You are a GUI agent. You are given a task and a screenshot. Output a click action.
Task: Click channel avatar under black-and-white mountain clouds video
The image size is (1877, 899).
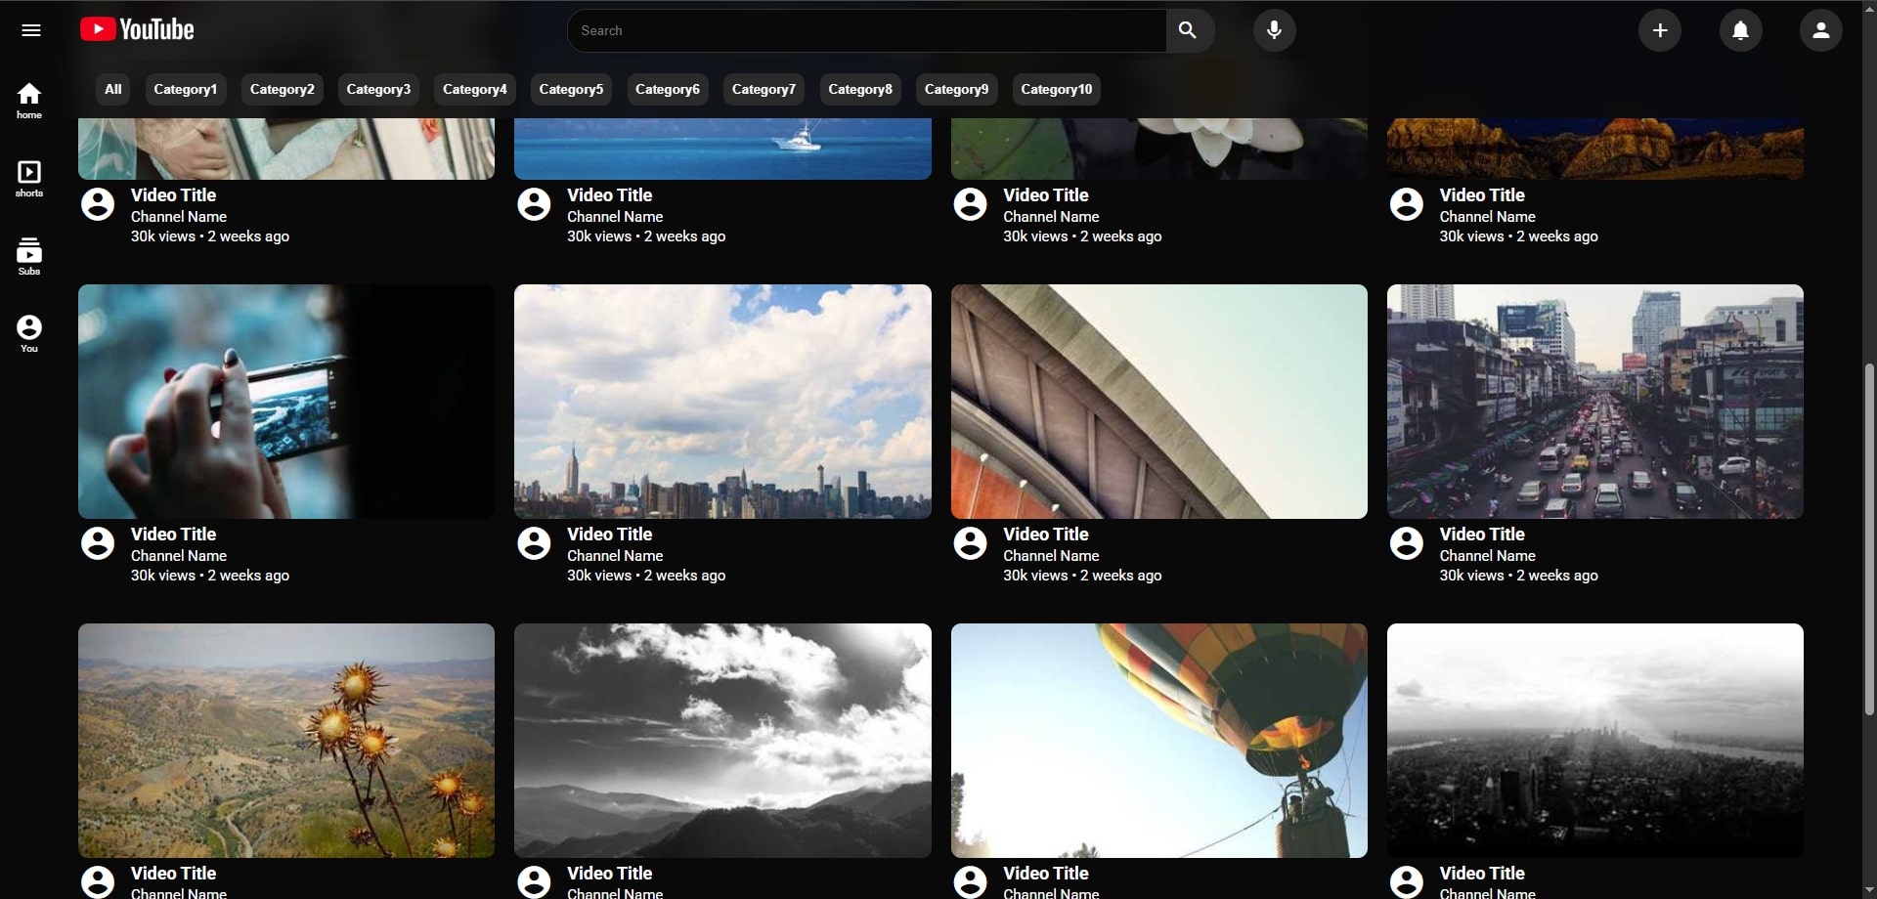coord(534,881)
